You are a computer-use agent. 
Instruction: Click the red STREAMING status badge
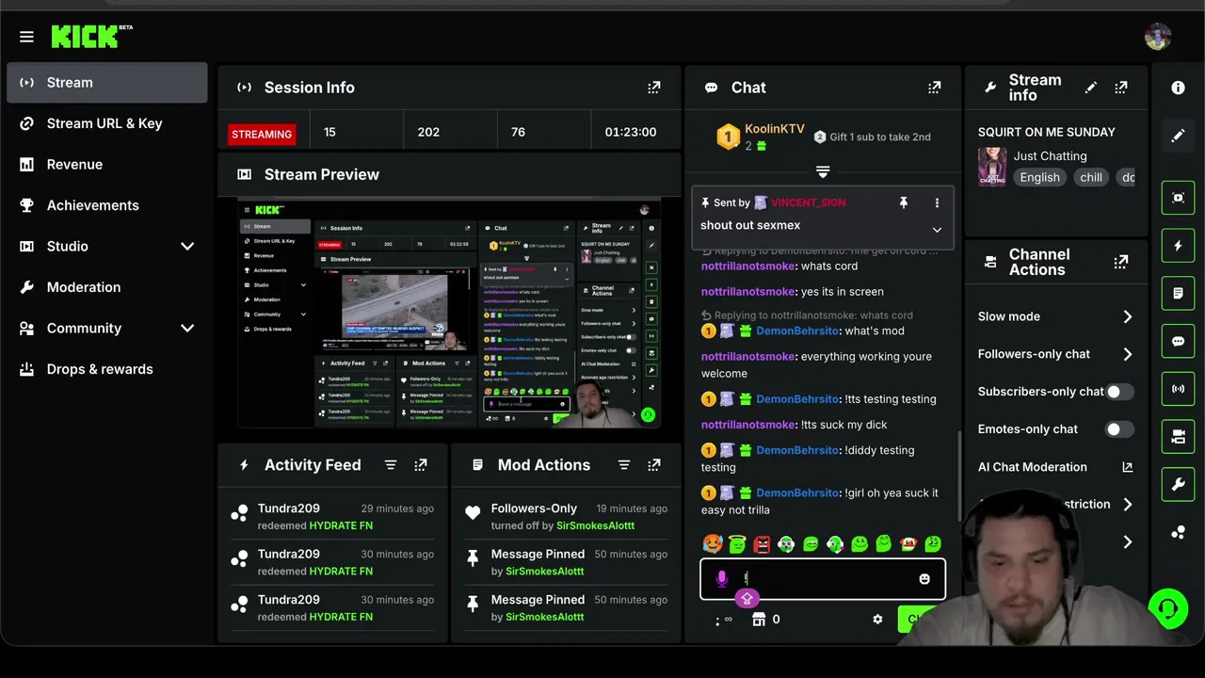coord(262,134)
